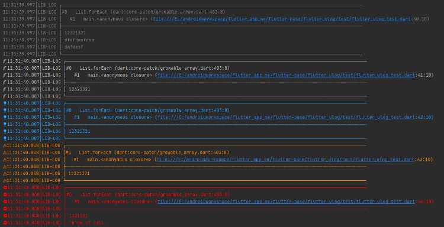
Task: Click the error icon beside red 1321231 line
Action: pyautogui.click(x=5, y=216)
